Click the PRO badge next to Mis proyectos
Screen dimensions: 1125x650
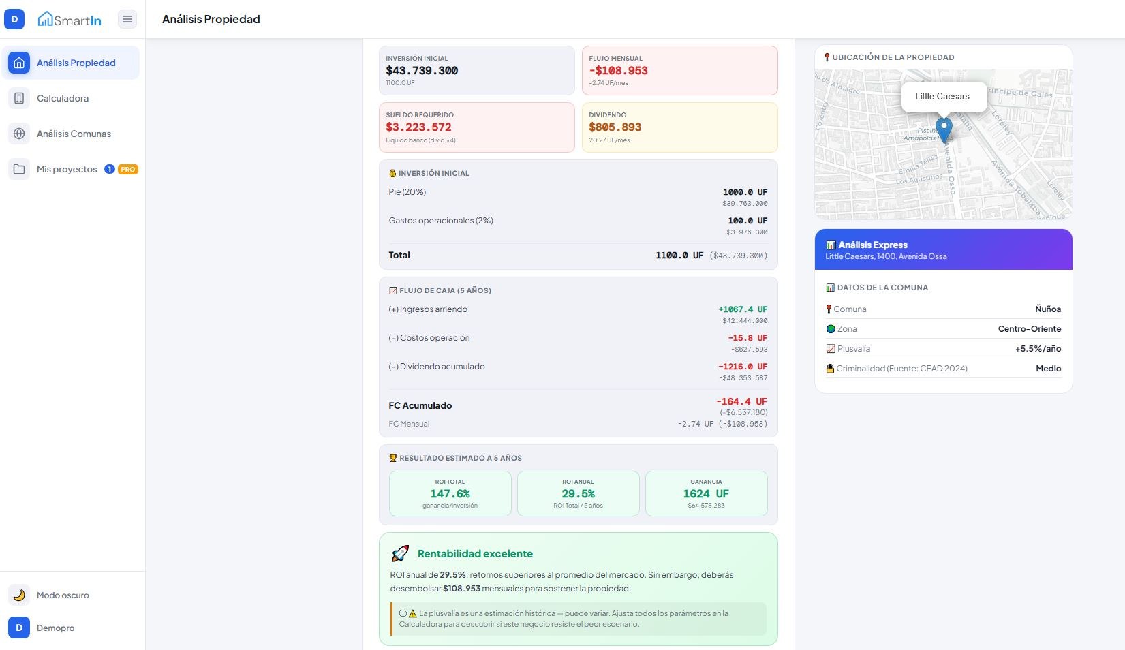(128, 169)
